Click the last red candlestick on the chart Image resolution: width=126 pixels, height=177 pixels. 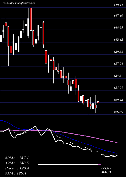[x=98, y=102]
